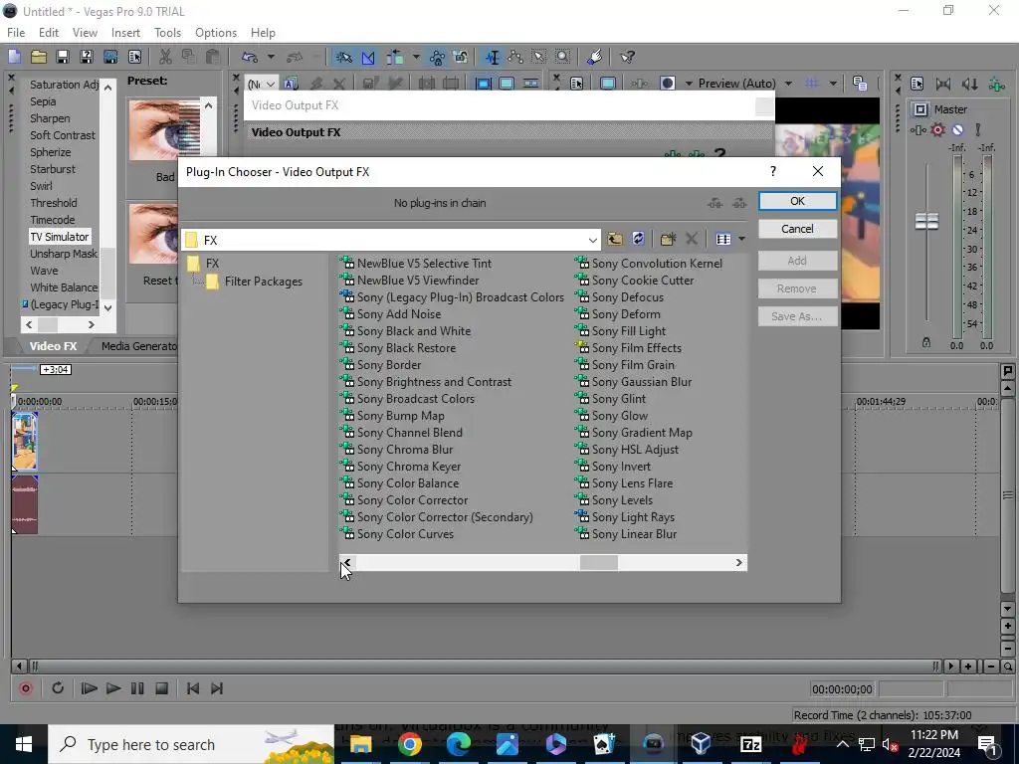The image size is (1019, 764).
Task: Select the Envelope edit tool icon
Action: pyautogui.click(x=515, y=57)
